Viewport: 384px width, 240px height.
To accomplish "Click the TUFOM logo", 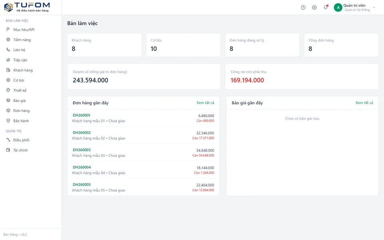I will click(27, 7).
